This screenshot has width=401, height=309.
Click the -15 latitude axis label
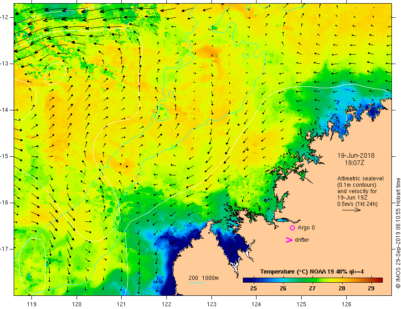point(5,156)
